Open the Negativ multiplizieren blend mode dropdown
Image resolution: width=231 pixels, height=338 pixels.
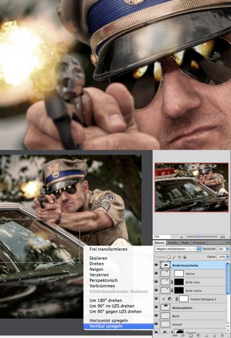tap(178, 249)
